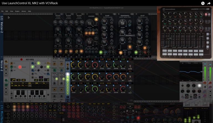Click the Drive knob on Tangents
The image size is (213, 123).
tap(122, 40)
